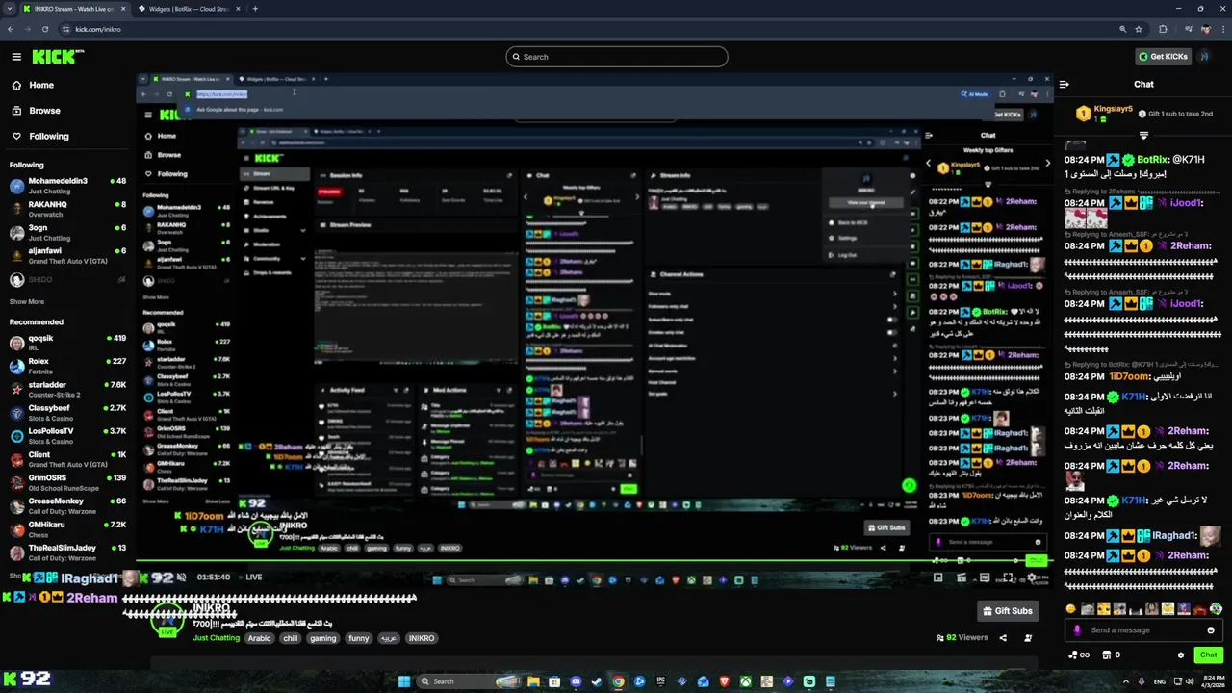
Task: Open starladder recommended channel
Action: click(x=67, y=389)
